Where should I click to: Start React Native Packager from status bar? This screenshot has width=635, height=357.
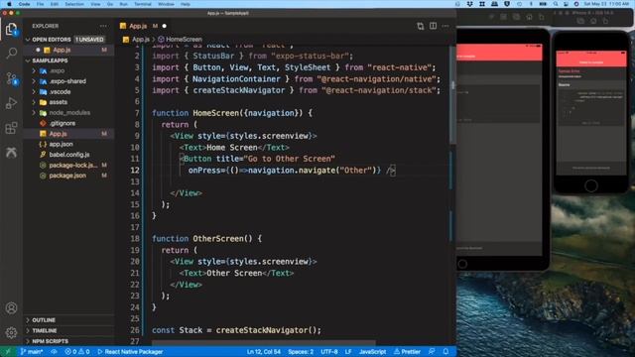130,352
